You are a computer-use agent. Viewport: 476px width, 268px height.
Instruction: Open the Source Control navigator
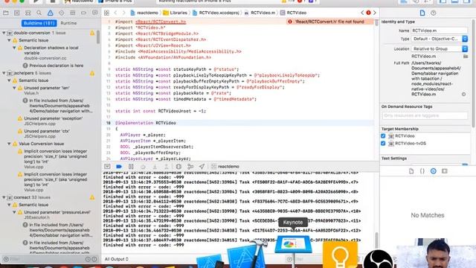16,13
